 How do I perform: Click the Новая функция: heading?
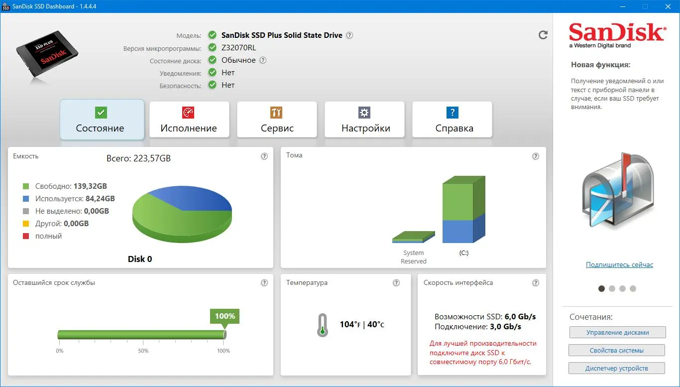tap(600, 65)
